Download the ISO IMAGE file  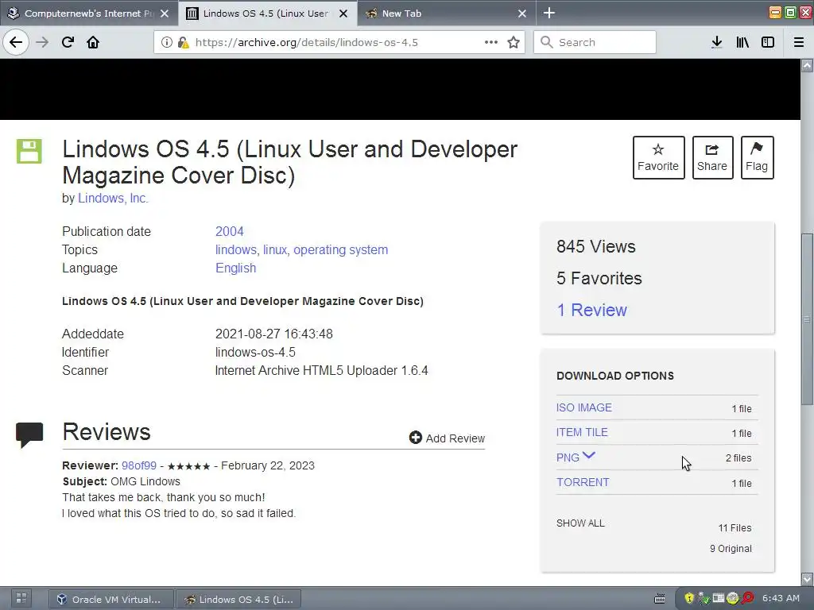584,407
